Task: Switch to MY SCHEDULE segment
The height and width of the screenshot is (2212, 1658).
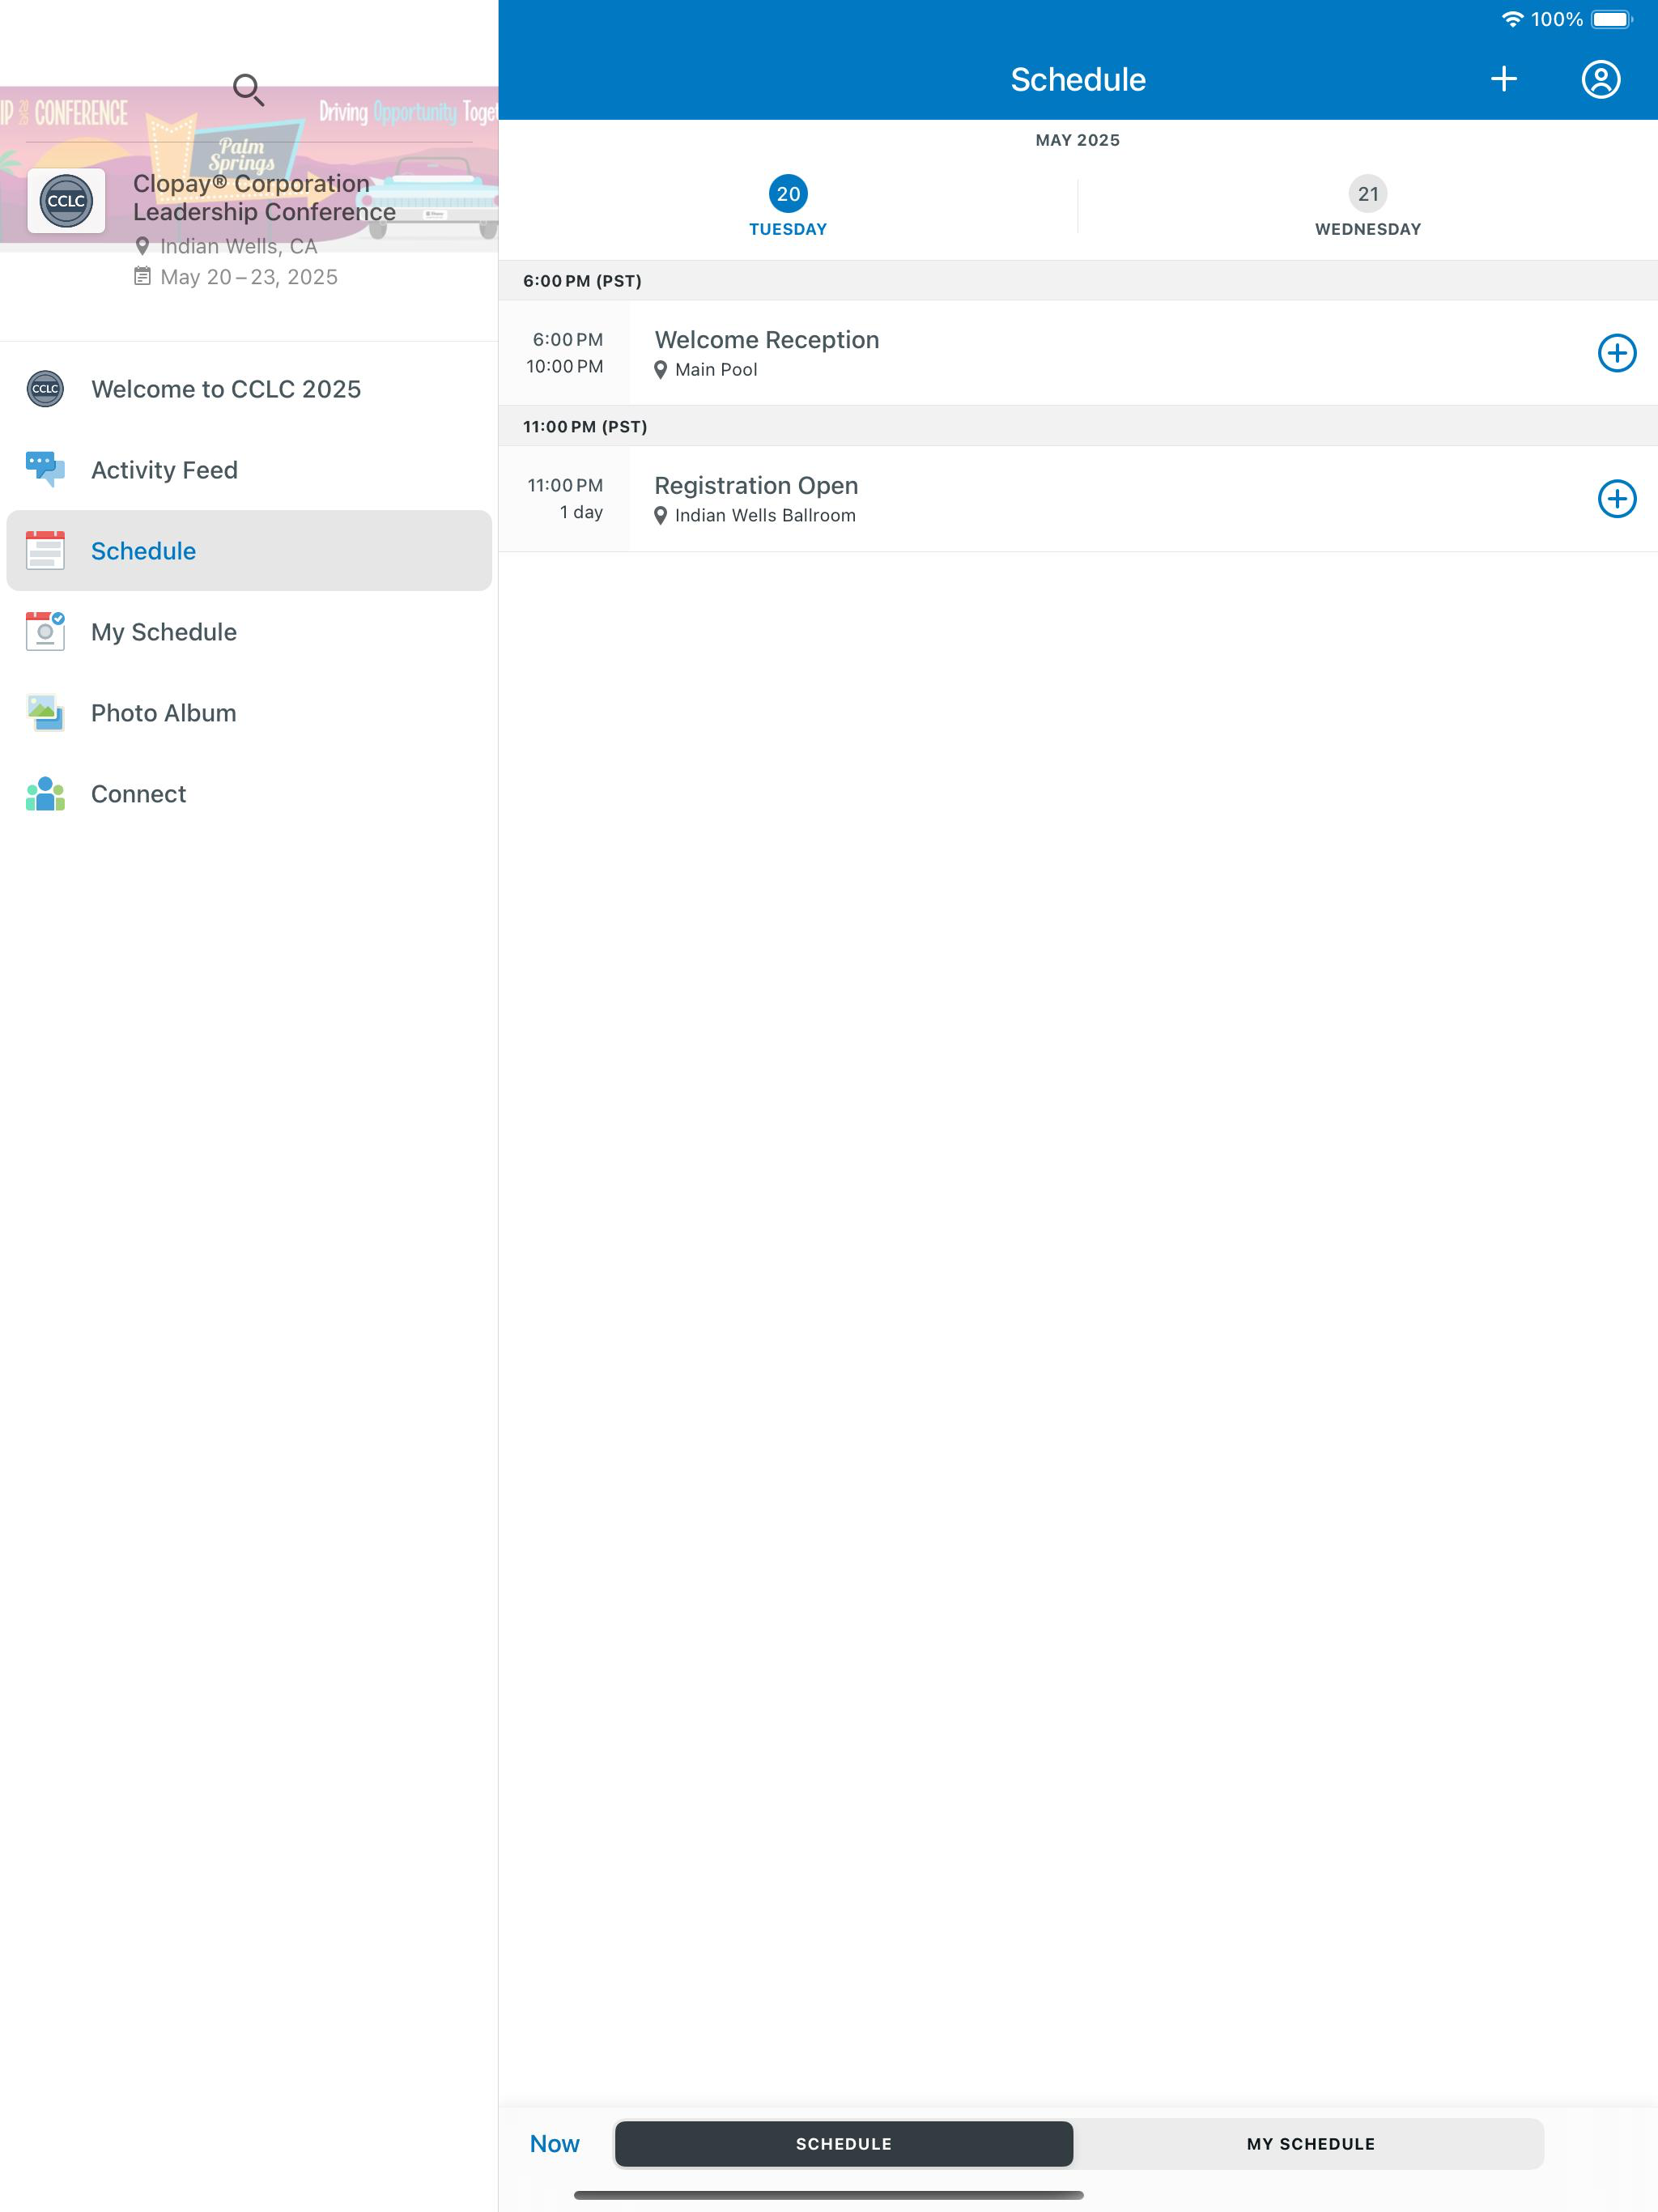Action: pyautogui.click(x=1310, y=2143)
